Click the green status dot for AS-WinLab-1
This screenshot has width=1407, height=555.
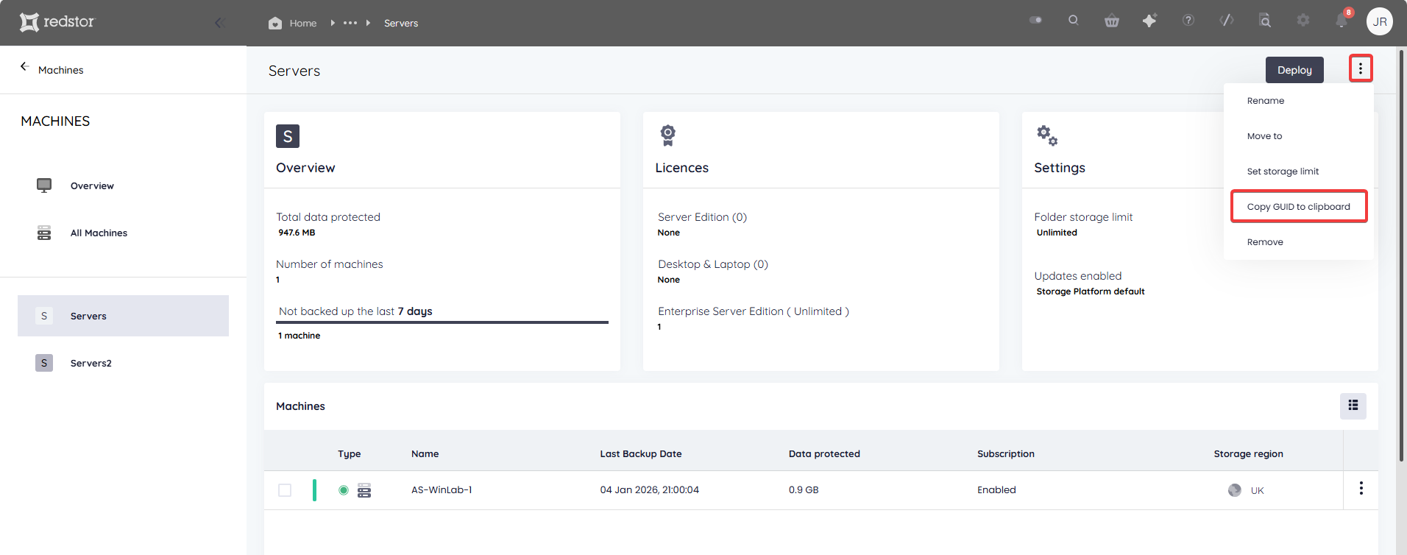pyautogui.click(x=344, y=490)
